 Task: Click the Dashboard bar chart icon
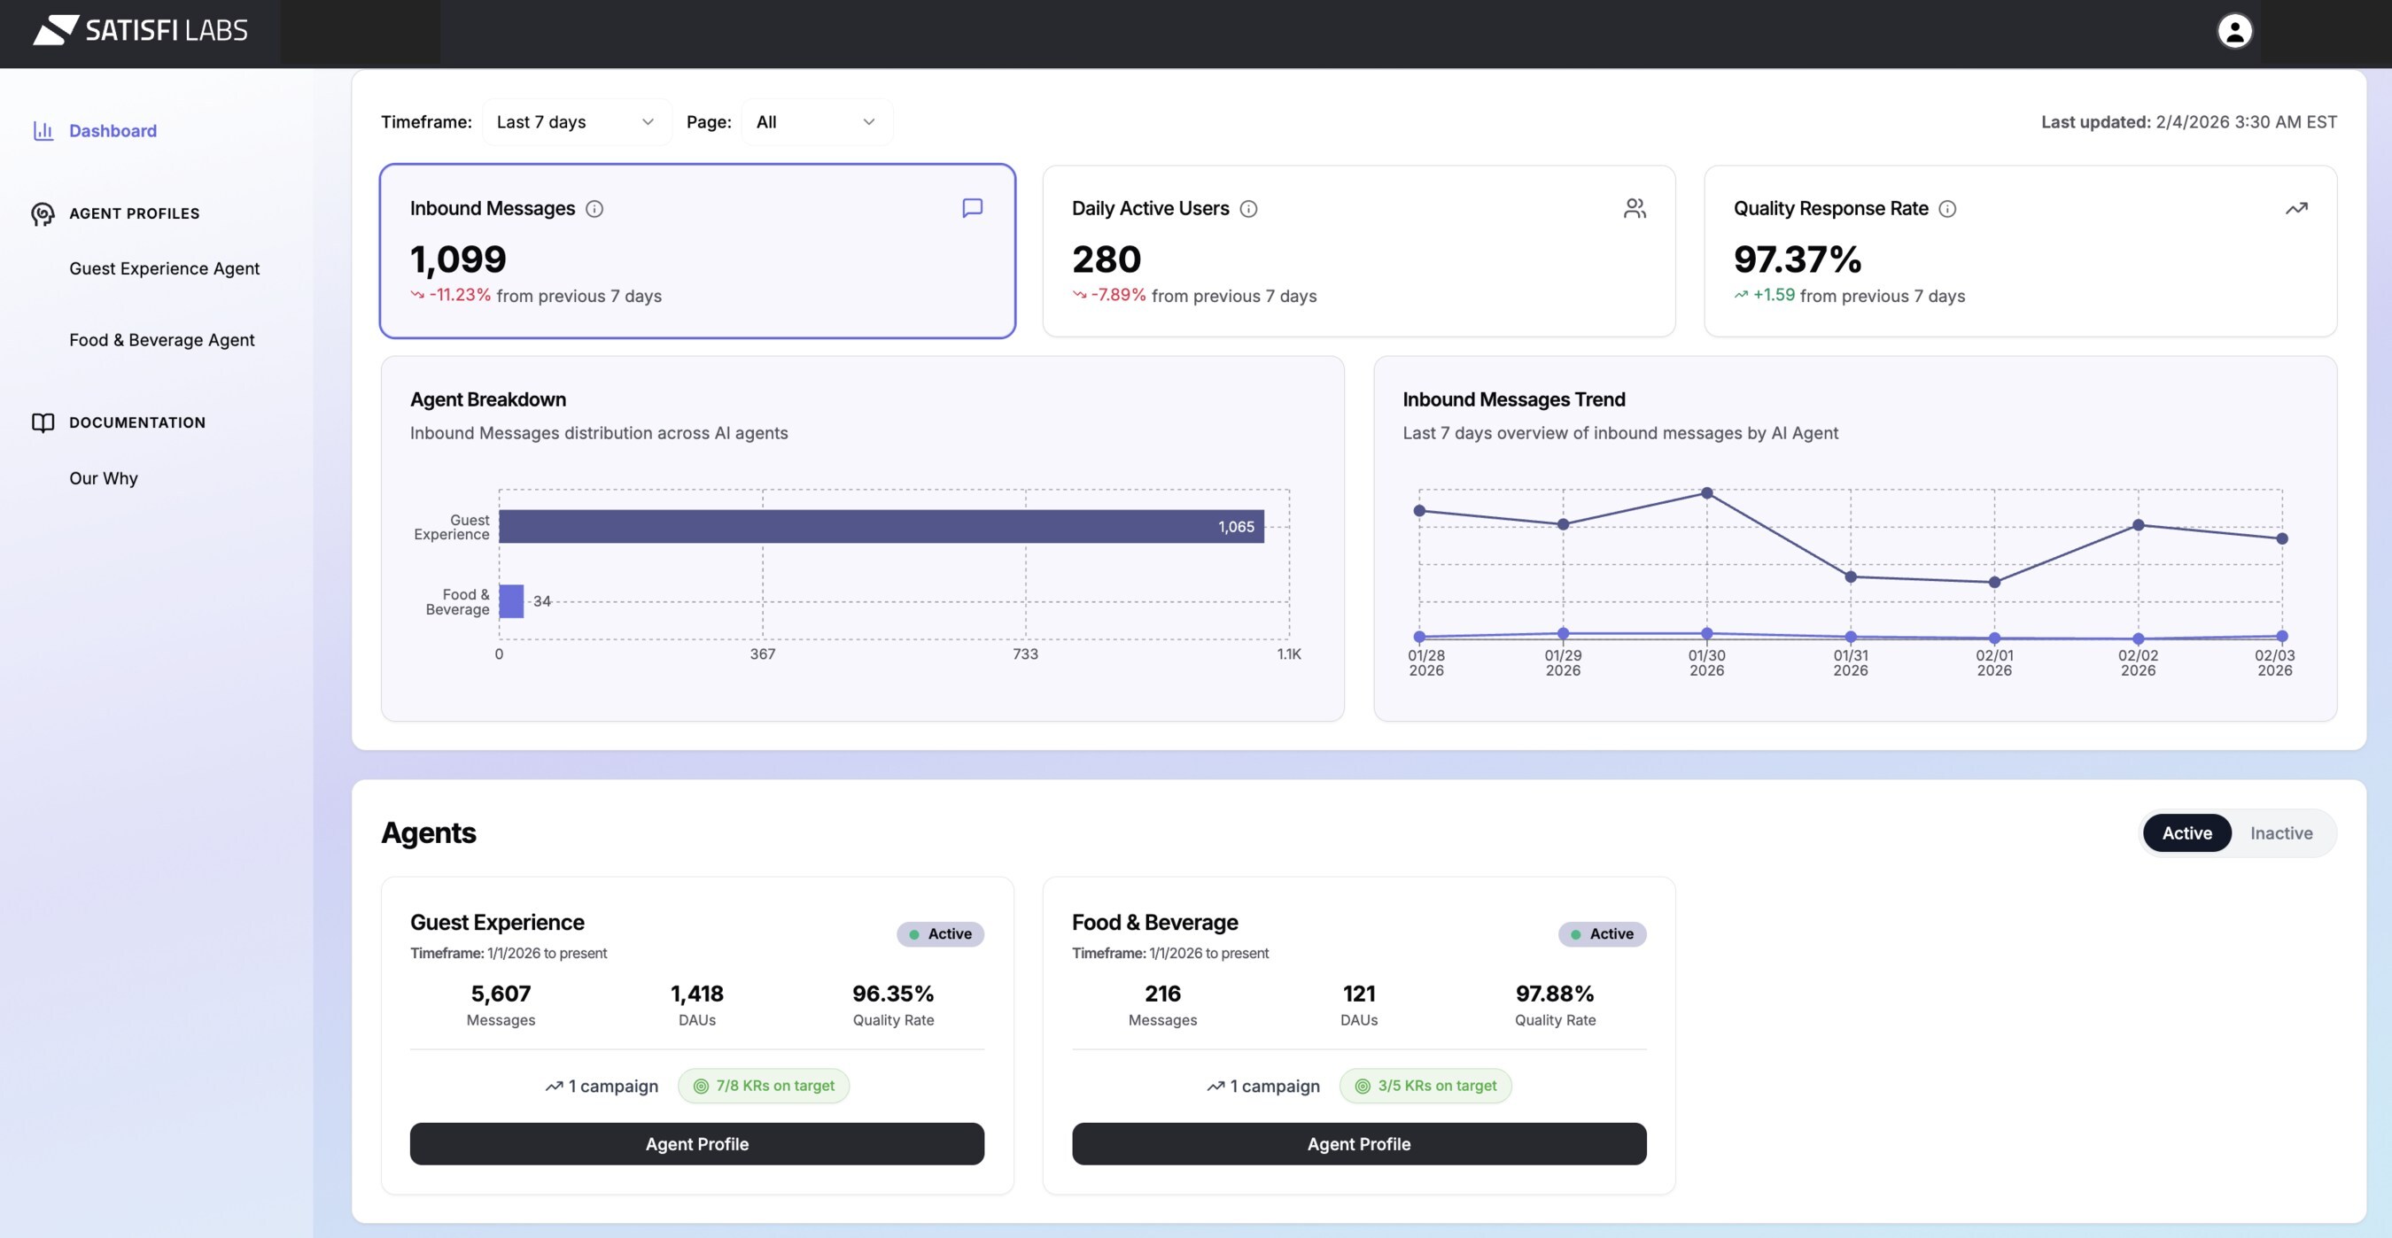pyautogui.click(x=43, y=131)
